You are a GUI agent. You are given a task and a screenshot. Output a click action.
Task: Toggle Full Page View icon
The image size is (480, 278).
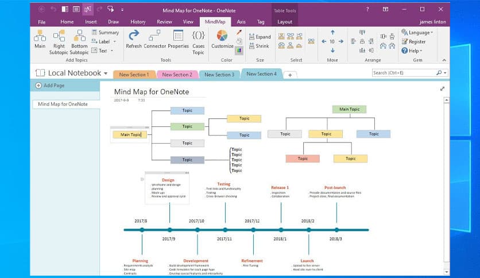[x=76, y=9]
